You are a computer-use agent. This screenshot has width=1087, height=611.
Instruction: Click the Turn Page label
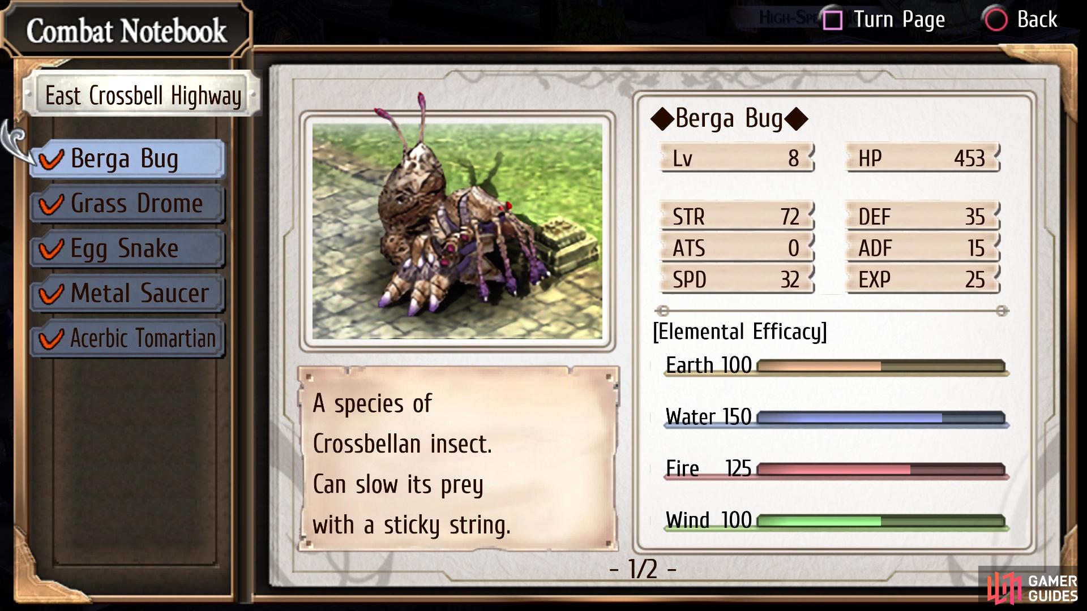click(899, 20)
